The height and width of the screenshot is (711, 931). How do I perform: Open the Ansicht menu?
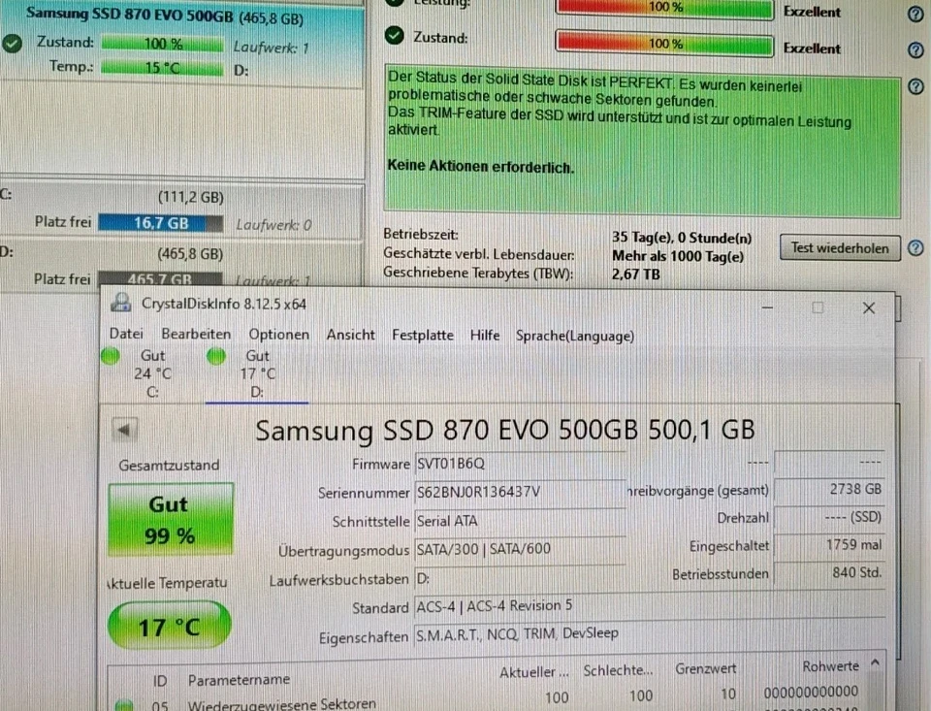(x=350, y=335)
